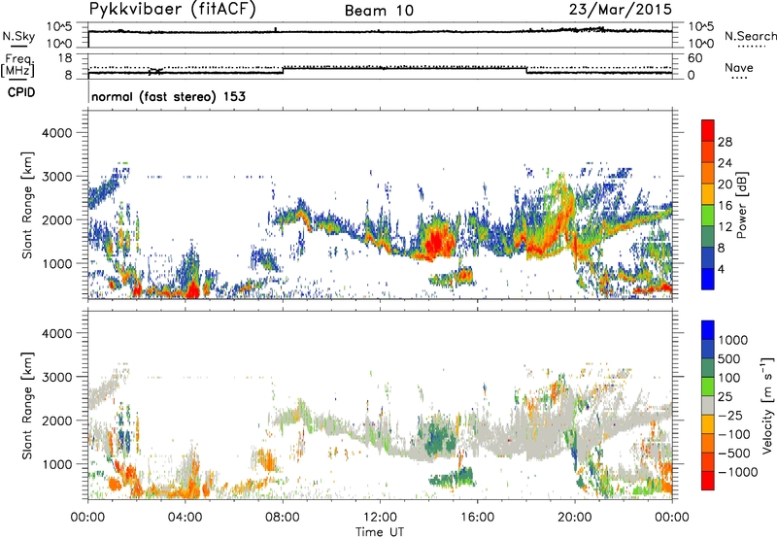Click the 10^5 tick beside N.Search
Viewport: 777px width, 538px height.
point(701,27)
